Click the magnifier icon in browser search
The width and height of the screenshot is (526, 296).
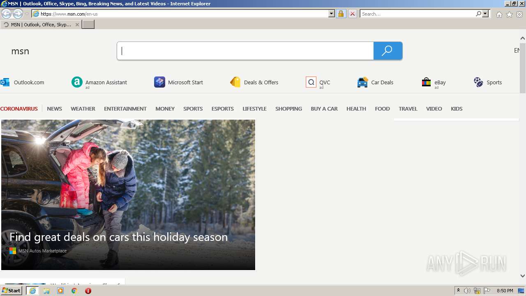[x=478, y=14]
